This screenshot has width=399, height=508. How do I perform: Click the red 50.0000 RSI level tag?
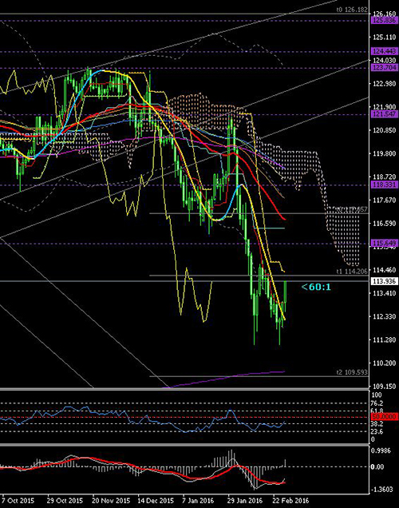[x=385, y=417]
